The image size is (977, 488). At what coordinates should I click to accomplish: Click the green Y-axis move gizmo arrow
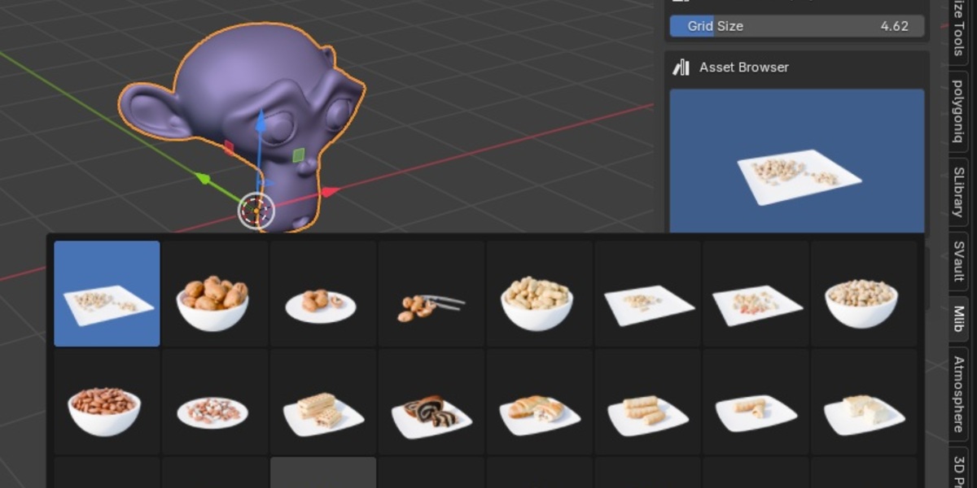point(204,178)
